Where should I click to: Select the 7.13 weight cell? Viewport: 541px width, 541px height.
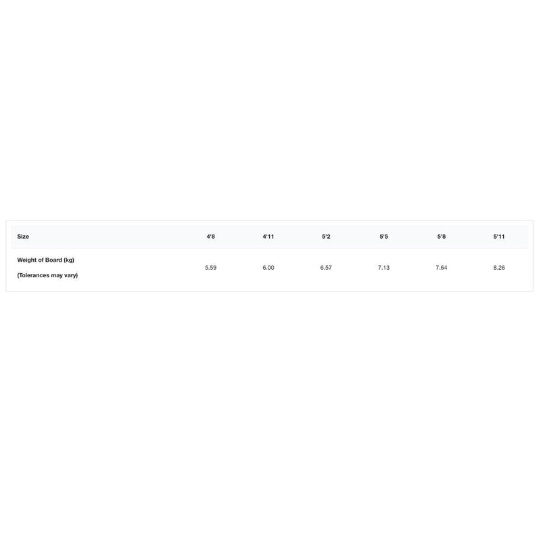(x=383, y=268)
